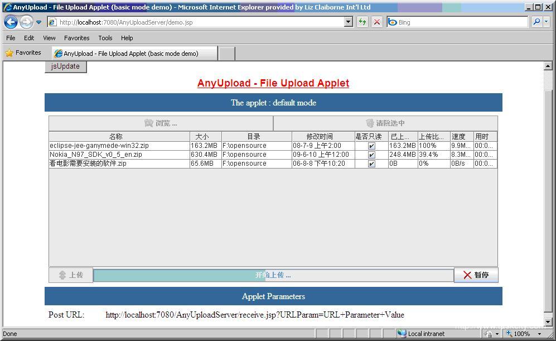Click the address bar URL field

pyautogui.click(x=196, y=22)
